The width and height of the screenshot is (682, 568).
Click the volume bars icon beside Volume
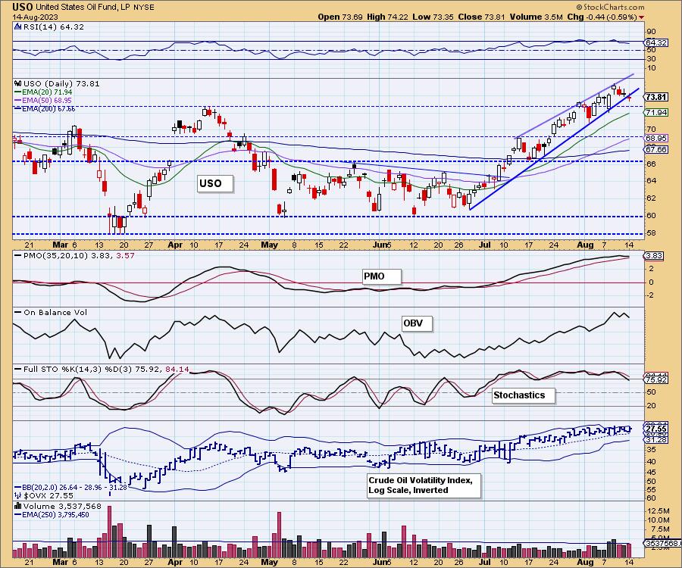click(x=18, y=506)
